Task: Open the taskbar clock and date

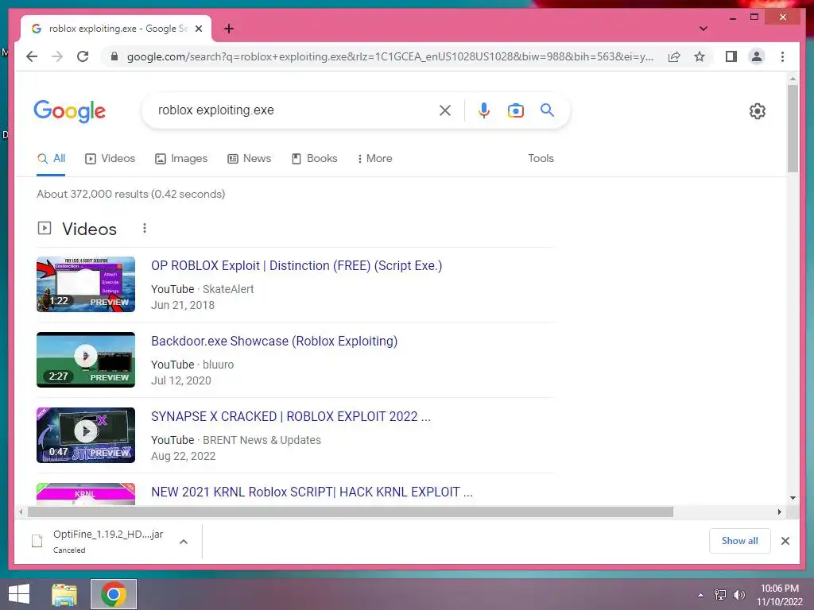Action: 779,595
